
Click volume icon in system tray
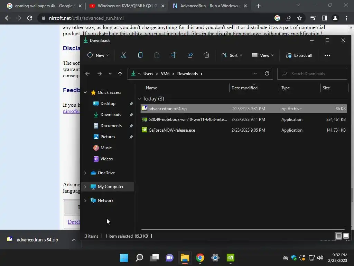320,258
